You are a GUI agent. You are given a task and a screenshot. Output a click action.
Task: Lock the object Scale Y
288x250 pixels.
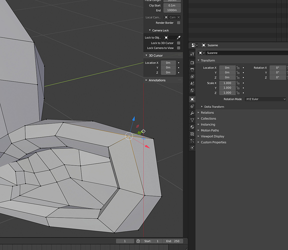238,88
